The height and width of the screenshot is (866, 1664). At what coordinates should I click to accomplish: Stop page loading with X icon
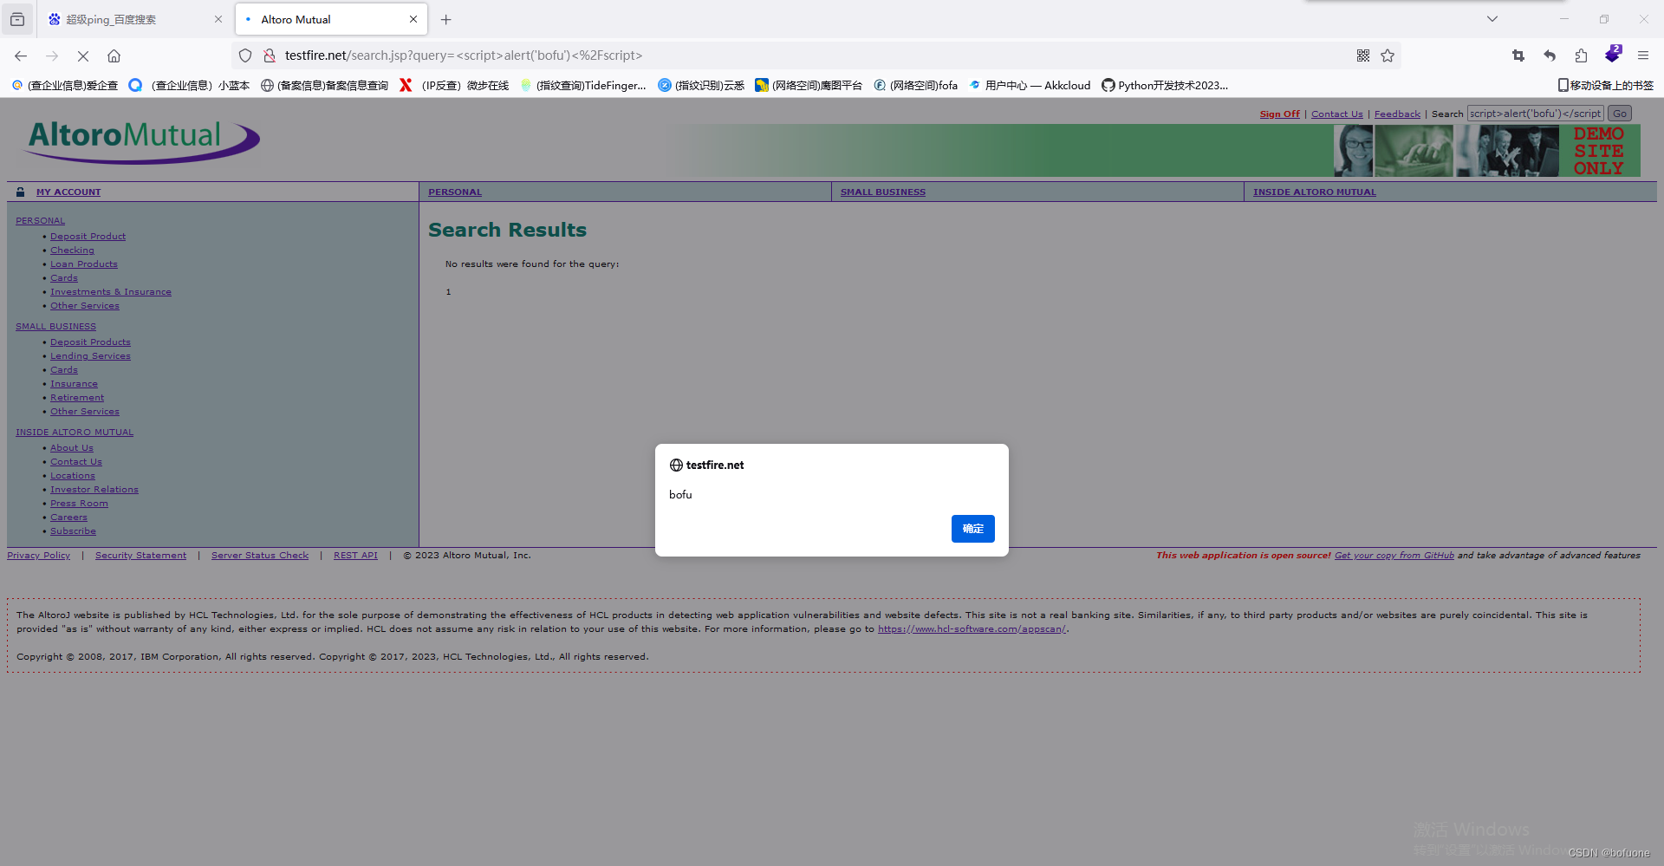click(x=83, y=55)
